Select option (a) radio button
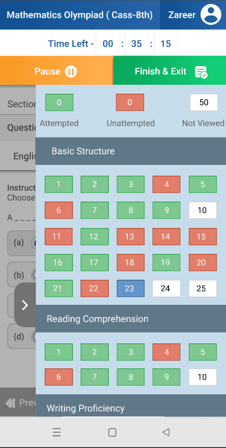Viewport: 226px width, 448px height. pyautogui.click(x=34, y=243)
